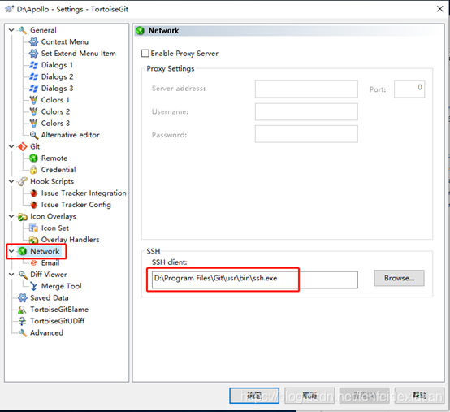The height and width of the screenshot is (412, 450).
Task: Go to Overlay Handlers page
Action: click(x=71, y=240)
